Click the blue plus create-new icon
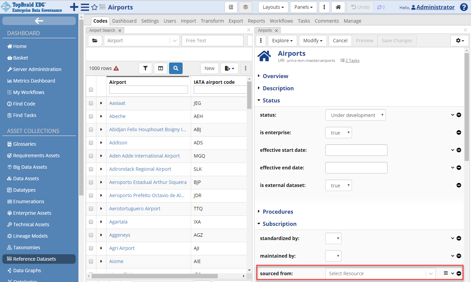This screenshot has width=471, height=282. pos(74,7)
